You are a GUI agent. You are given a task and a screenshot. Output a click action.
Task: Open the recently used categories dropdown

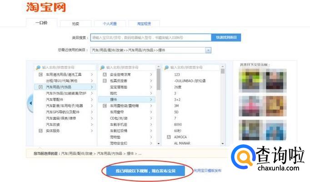pos(208,50)
